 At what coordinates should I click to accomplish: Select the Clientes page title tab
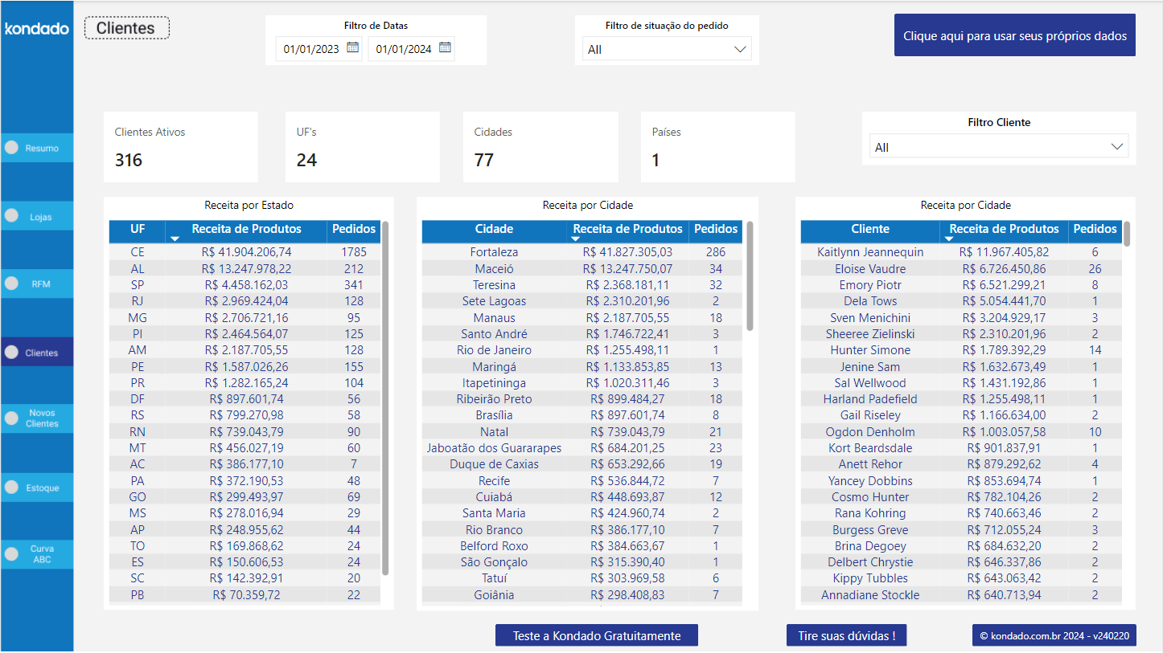[126, 27]
